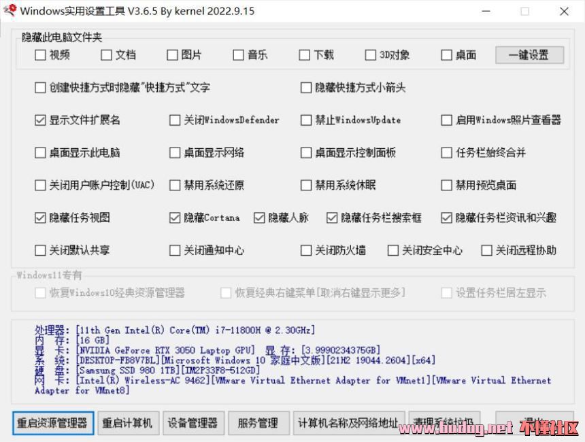Tick 关闭远程协助
Screen dimensions: 585x442
point(486,250)
